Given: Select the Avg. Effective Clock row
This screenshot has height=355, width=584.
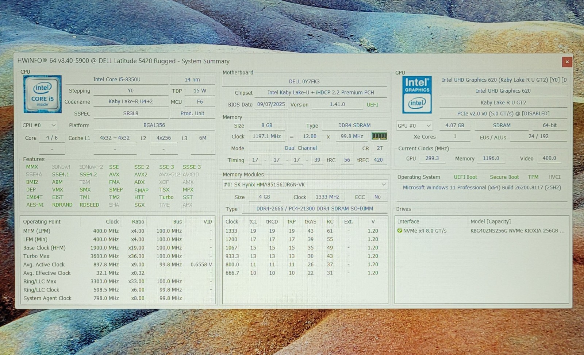Looking at the screenshot, I should click(x=118, y=273).
